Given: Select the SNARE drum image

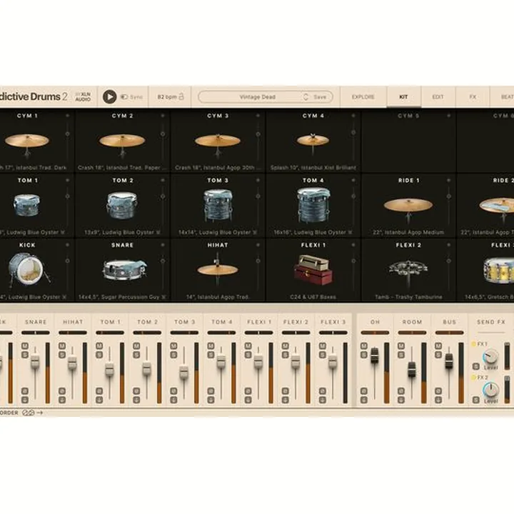Looking at the screenshot, I should [124, 270].
